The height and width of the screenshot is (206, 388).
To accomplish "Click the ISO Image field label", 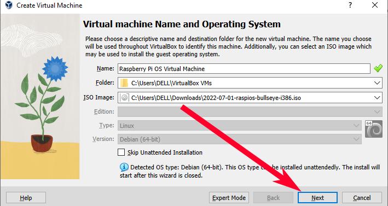I will click(99, 98).
